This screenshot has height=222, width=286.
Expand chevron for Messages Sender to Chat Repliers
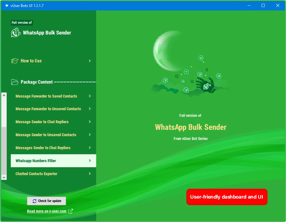click(90, 148)
